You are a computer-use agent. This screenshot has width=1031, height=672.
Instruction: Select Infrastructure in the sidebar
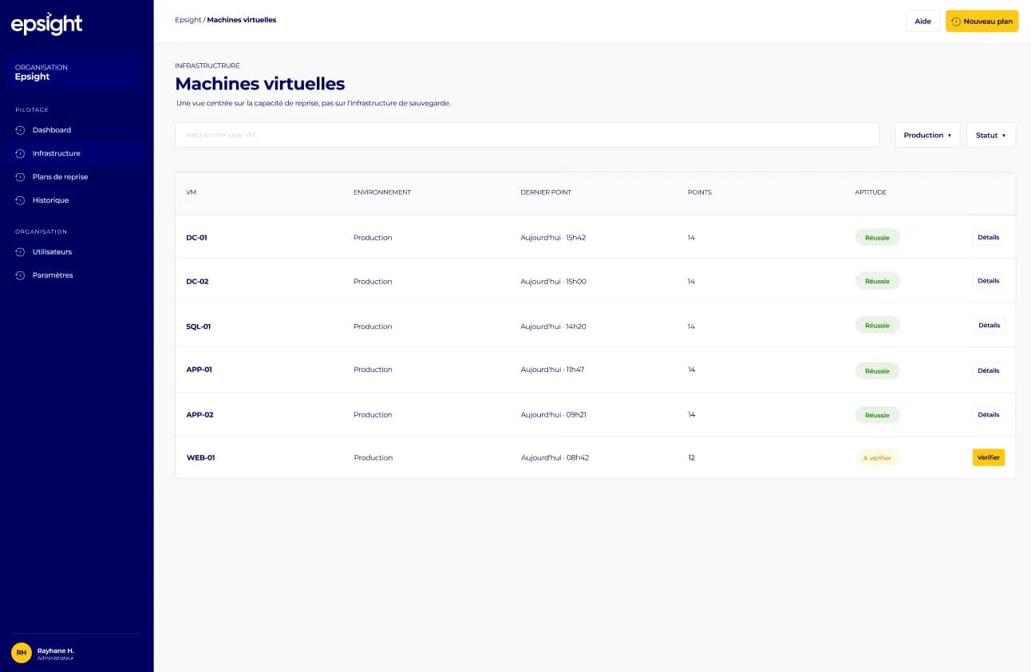(77, 153)
